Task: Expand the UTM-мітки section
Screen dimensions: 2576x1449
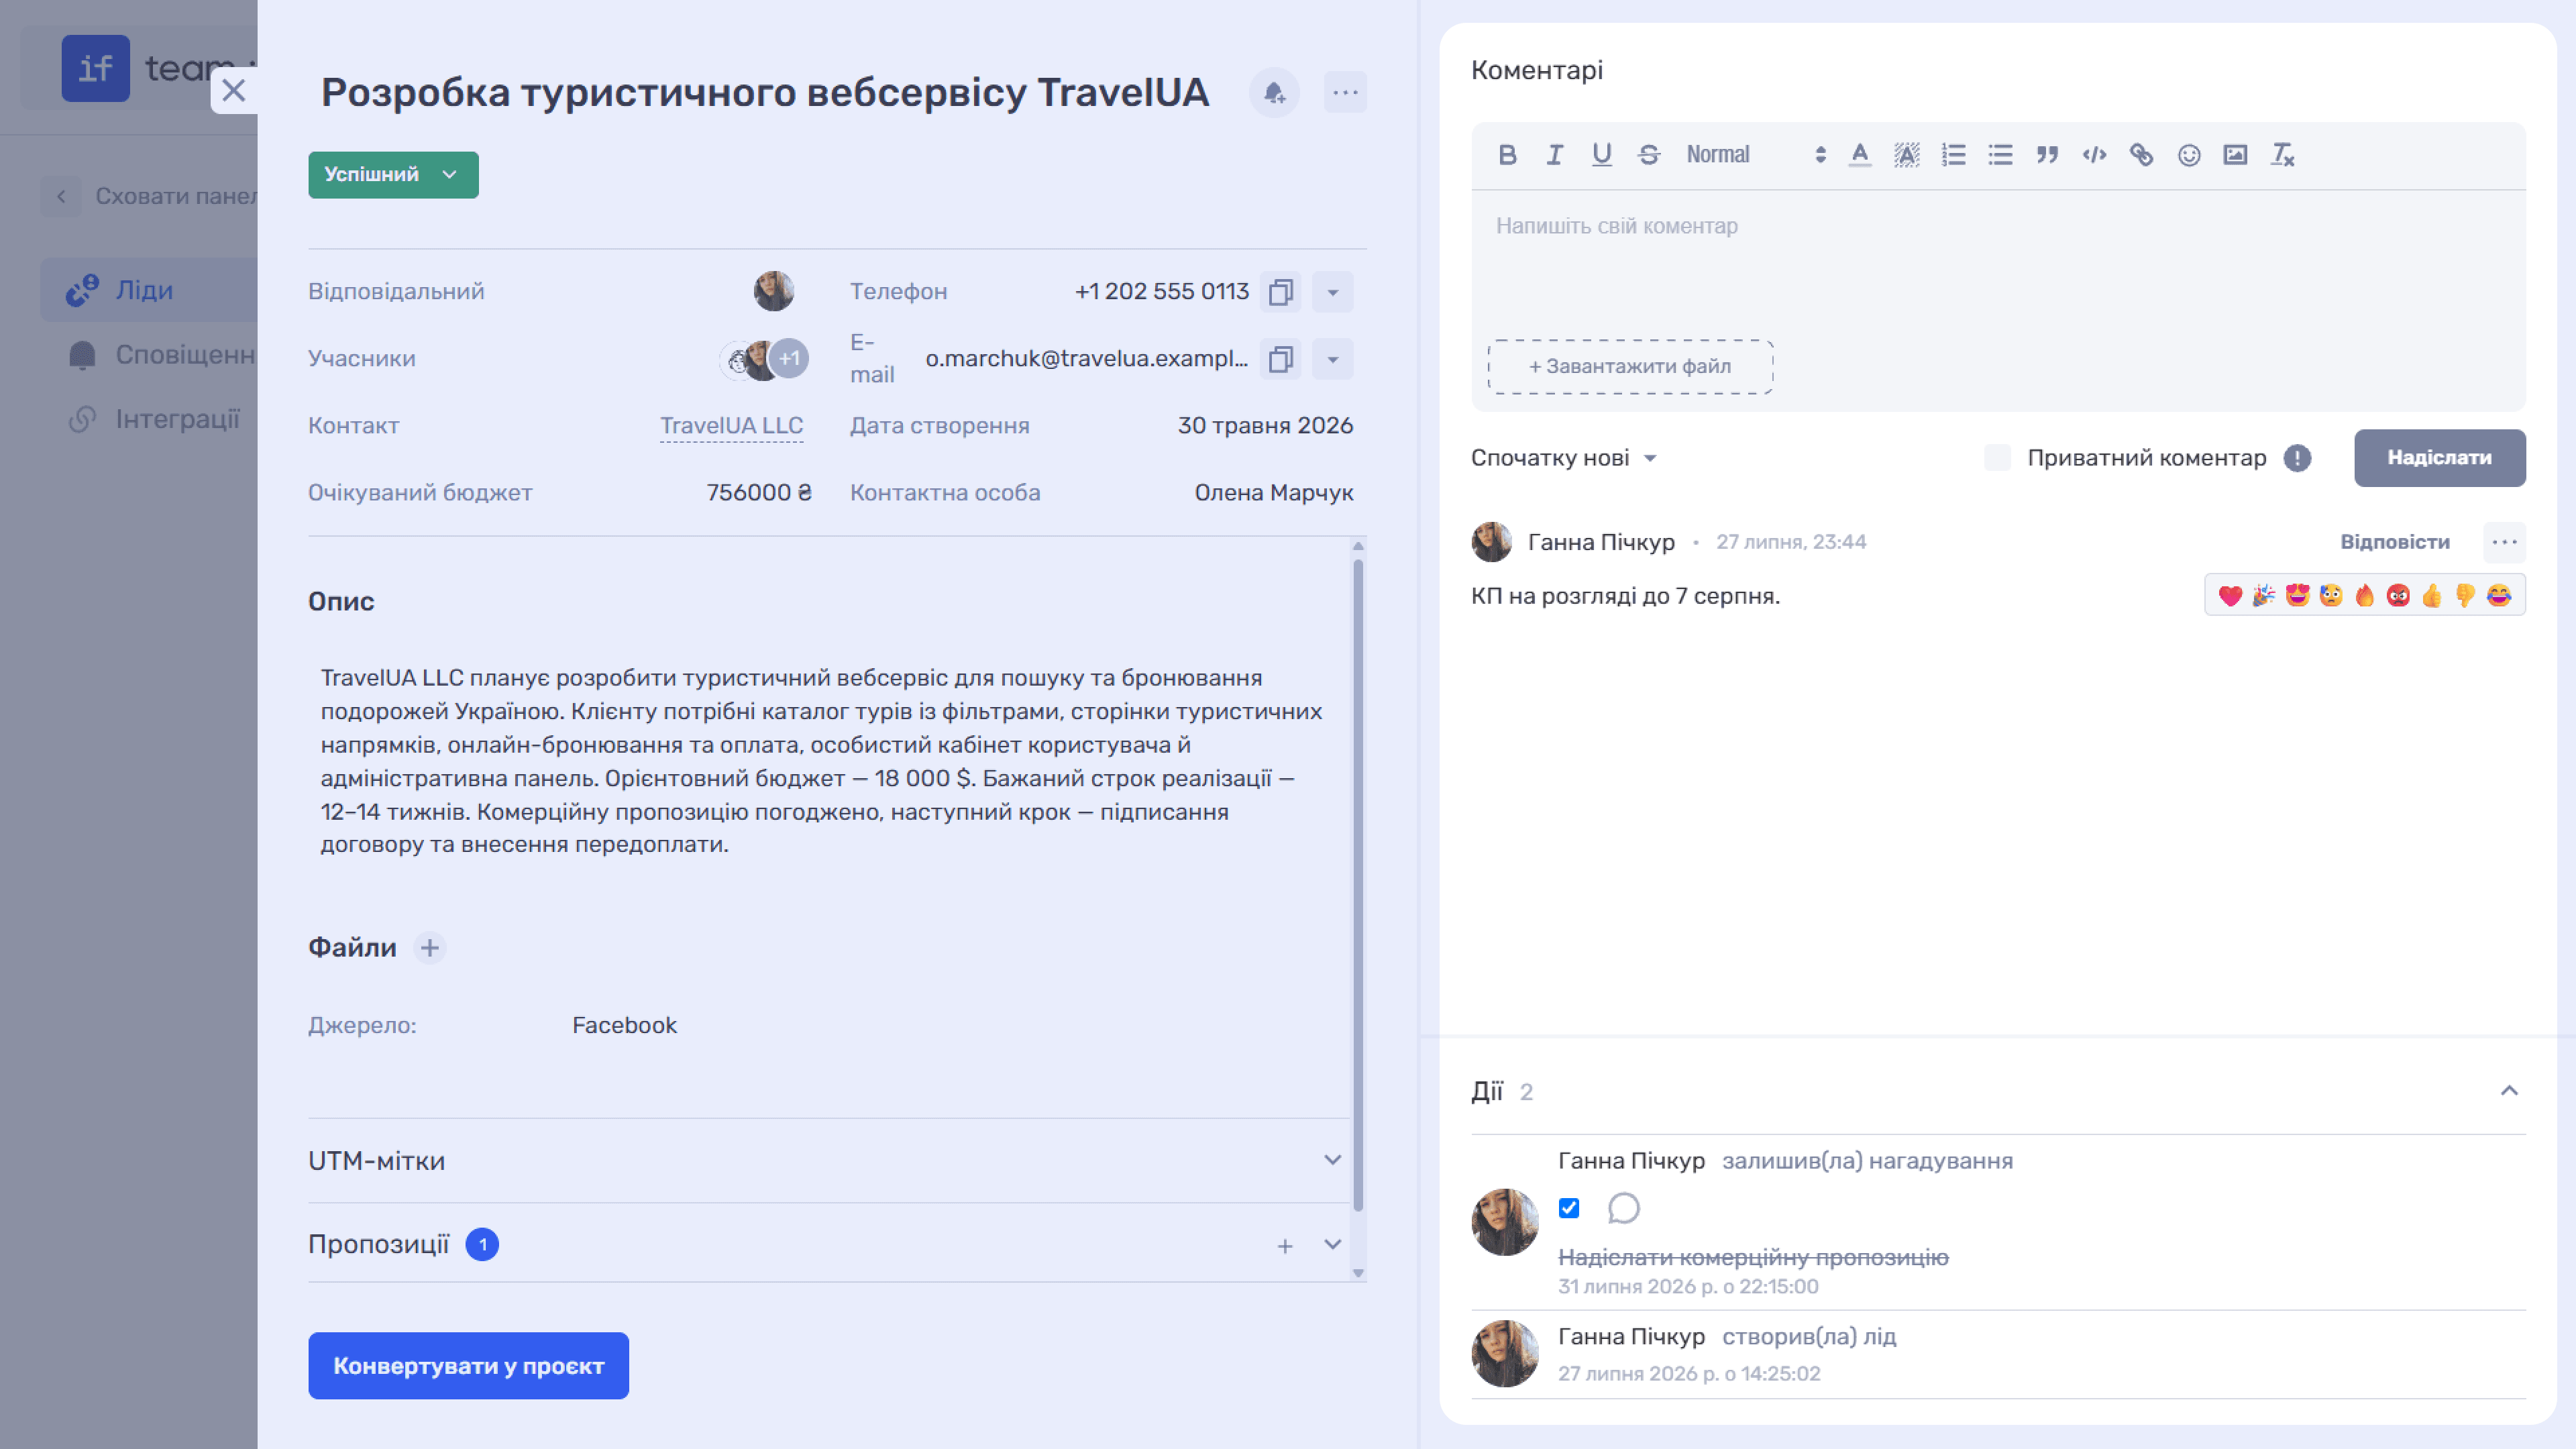Action: (1332, 1160)
